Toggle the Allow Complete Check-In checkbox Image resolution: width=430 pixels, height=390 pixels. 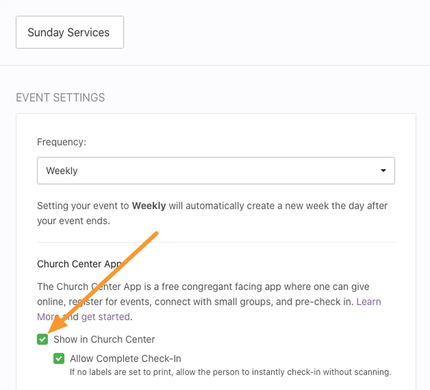click(59, 358)
